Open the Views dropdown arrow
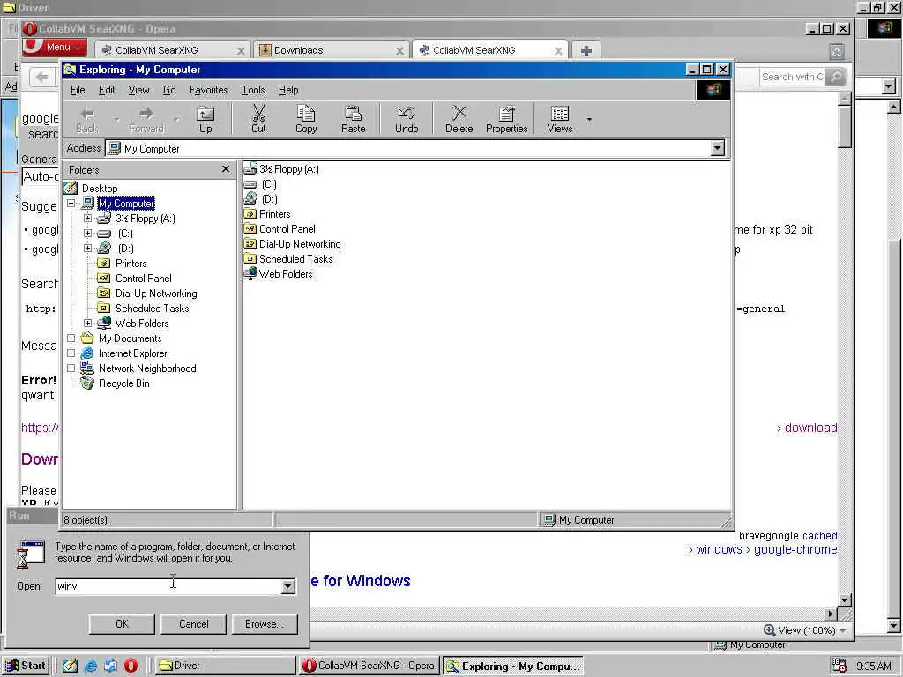903x677 pixels. pos(588,119)
